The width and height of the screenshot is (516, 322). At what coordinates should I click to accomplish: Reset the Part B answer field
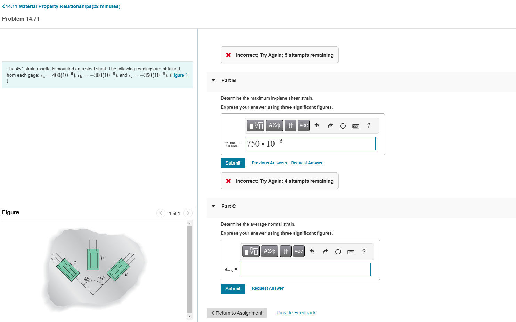343,125
